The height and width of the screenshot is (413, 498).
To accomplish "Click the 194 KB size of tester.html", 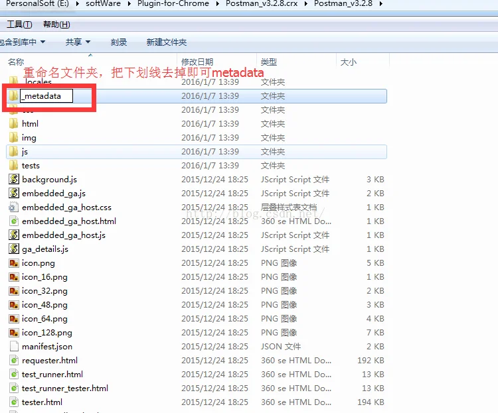I will [371, 402].
